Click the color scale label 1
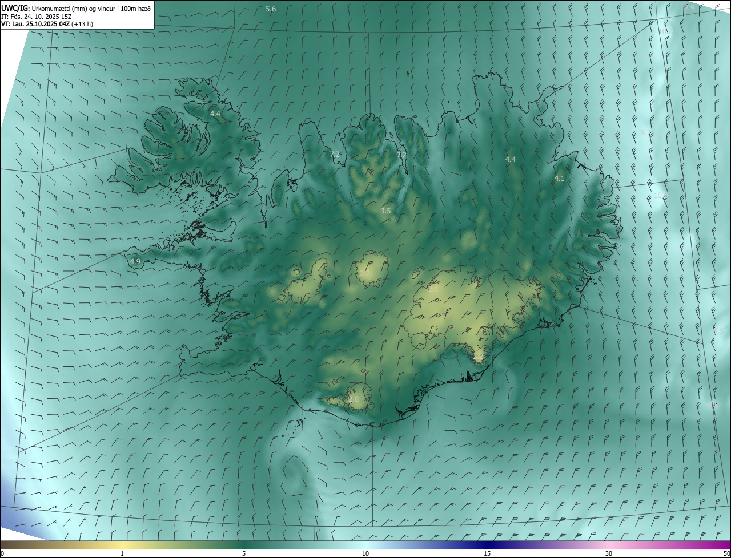This screenshot has width=731, height=558. (122, 554)
